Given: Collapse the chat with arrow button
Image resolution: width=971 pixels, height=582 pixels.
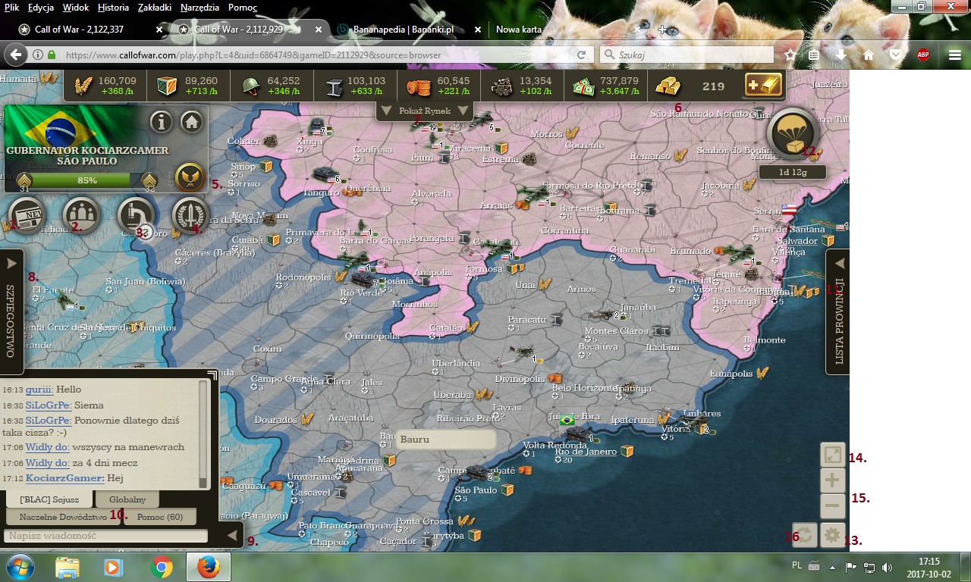Looking at the screenshot, I should click(x=233, y=536).
